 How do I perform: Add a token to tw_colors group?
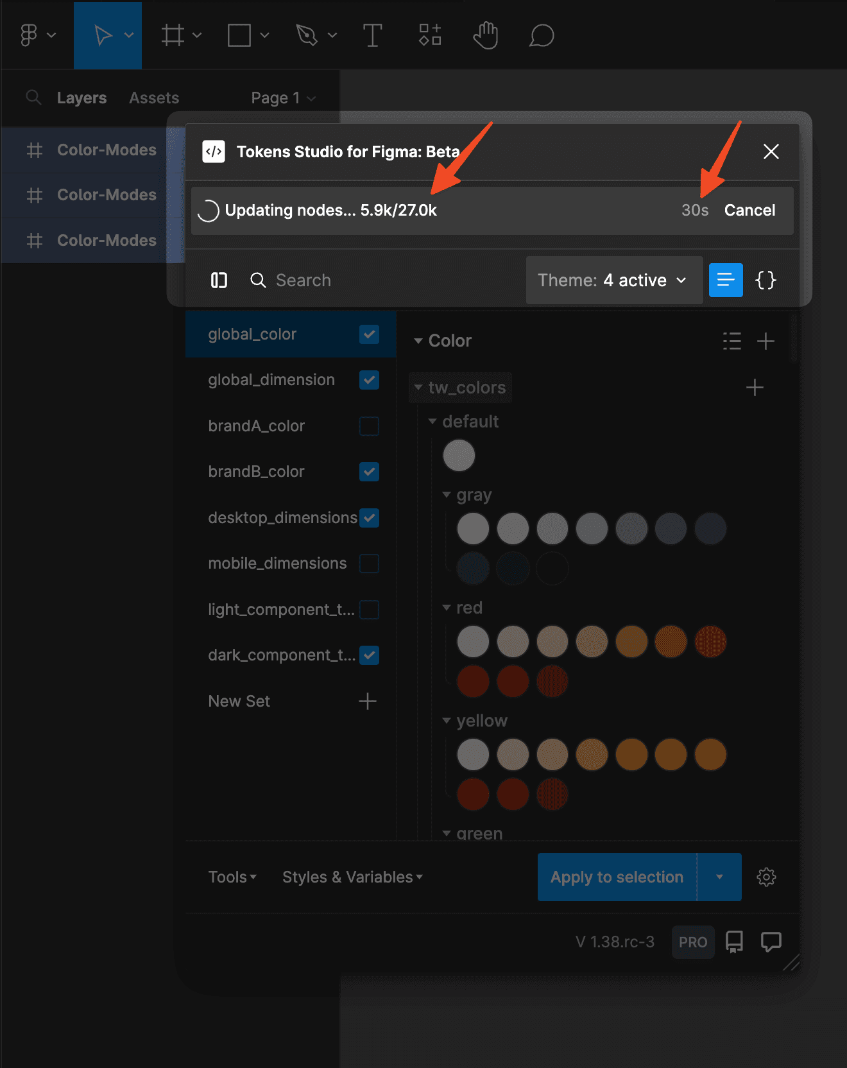pos(755,388)
